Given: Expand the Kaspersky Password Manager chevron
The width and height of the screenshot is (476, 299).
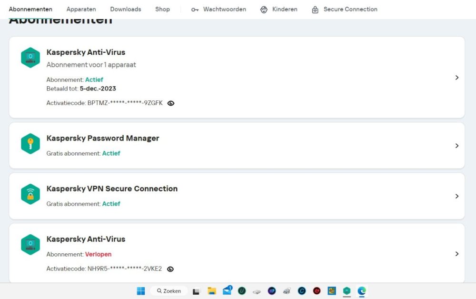Looking at the screenshot, I should coord(457,146).
